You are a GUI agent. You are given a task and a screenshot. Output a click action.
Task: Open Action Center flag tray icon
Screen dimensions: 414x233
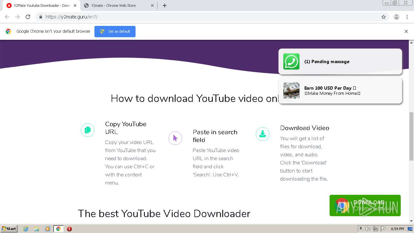[x=383, y=229]
